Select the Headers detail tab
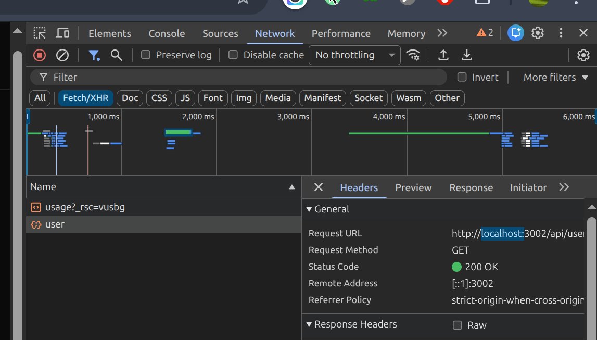The height and width of the screenshot is (340, 597). pyautogui.click(x=359, y=188)
